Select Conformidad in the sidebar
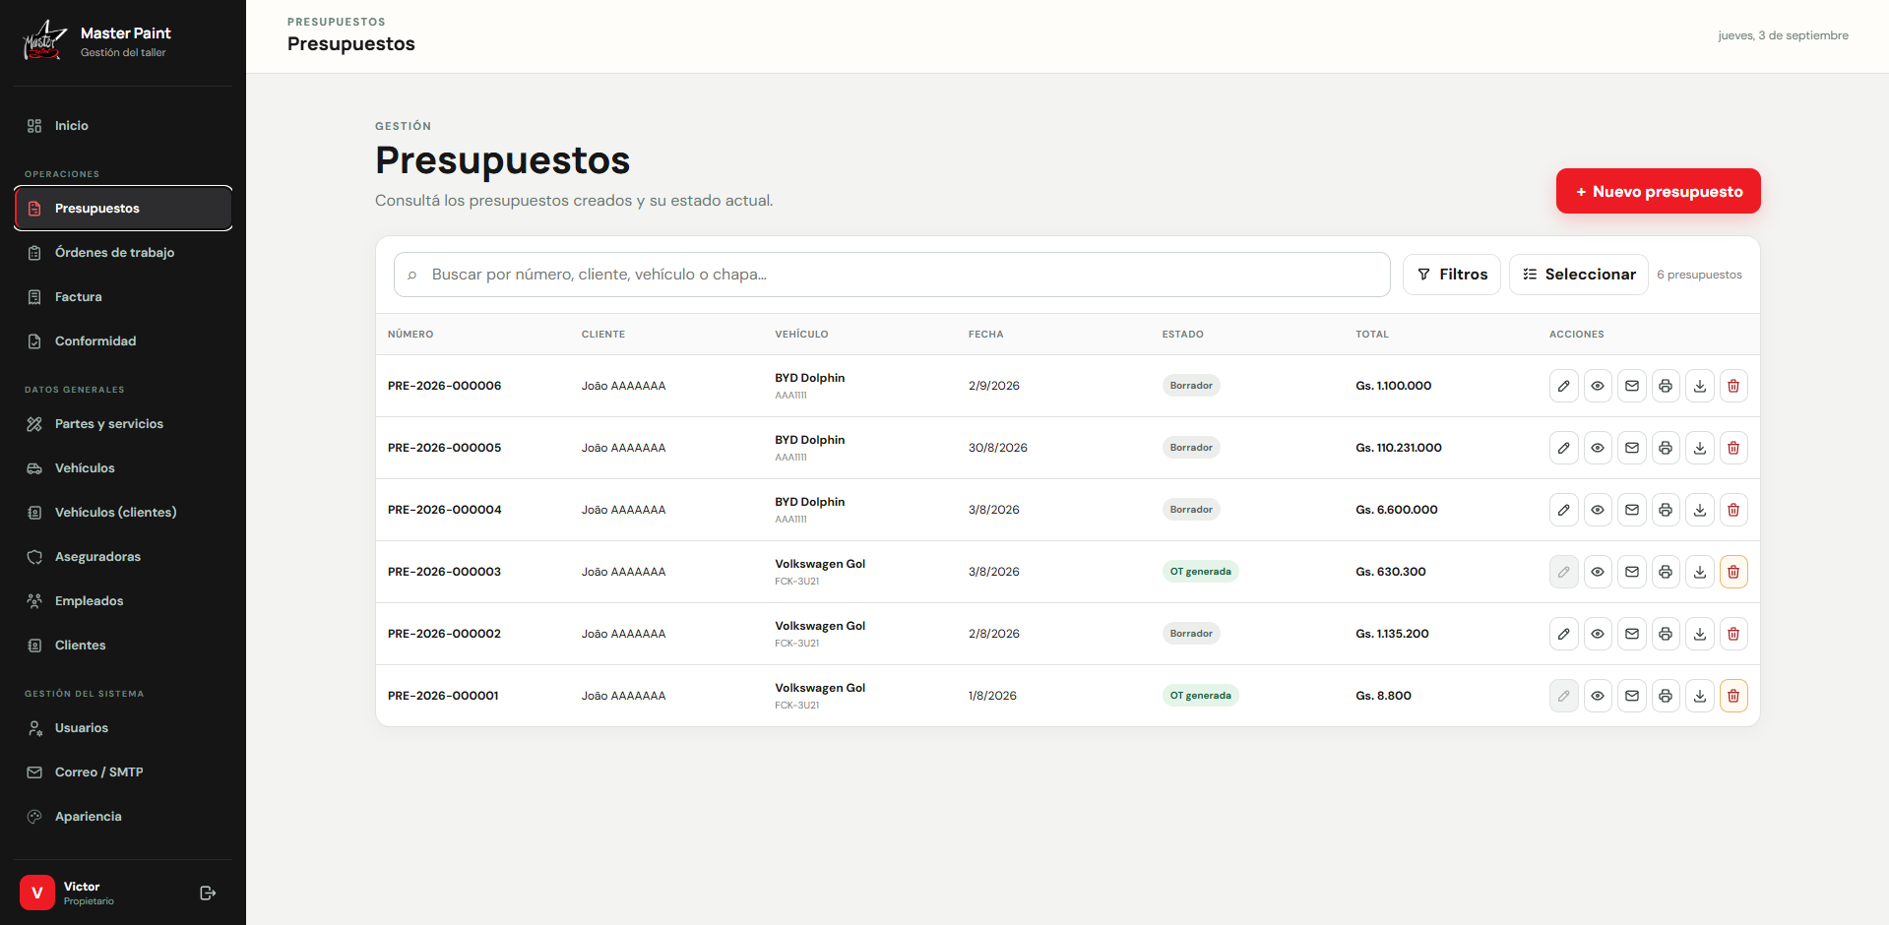 (123, 341)
